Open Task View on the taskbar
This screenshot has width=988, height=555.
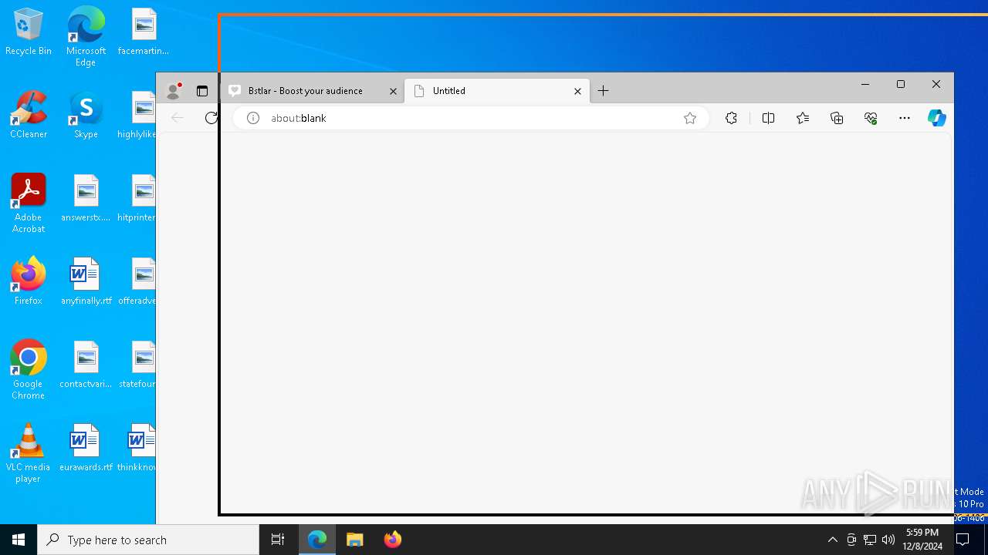[278, 540]
